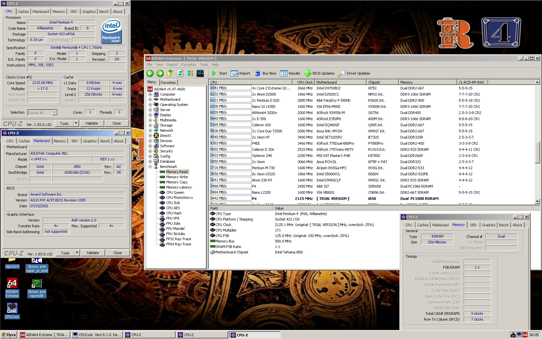Open the AIDA64 View menu

pyautogui.click(x=159, y=65)
